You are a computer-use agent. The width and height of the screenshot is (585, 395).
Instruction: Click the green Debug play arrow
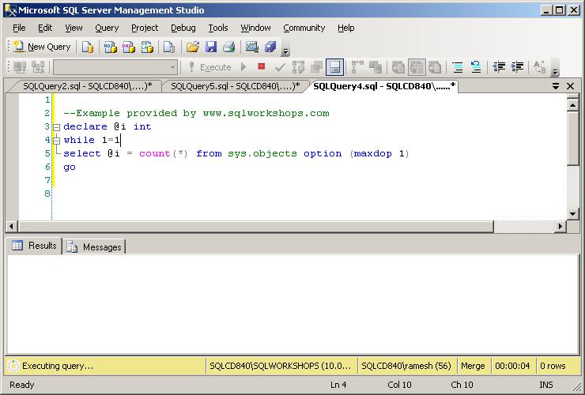pyautogui.click(x=243, y=67)
